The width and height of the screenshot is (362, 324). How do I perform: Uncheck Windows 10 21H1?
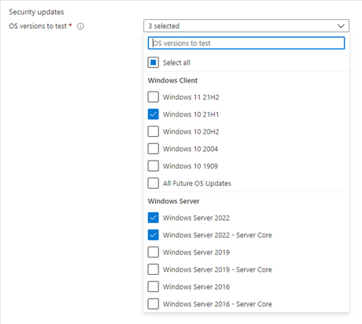(x=153, y=114)
